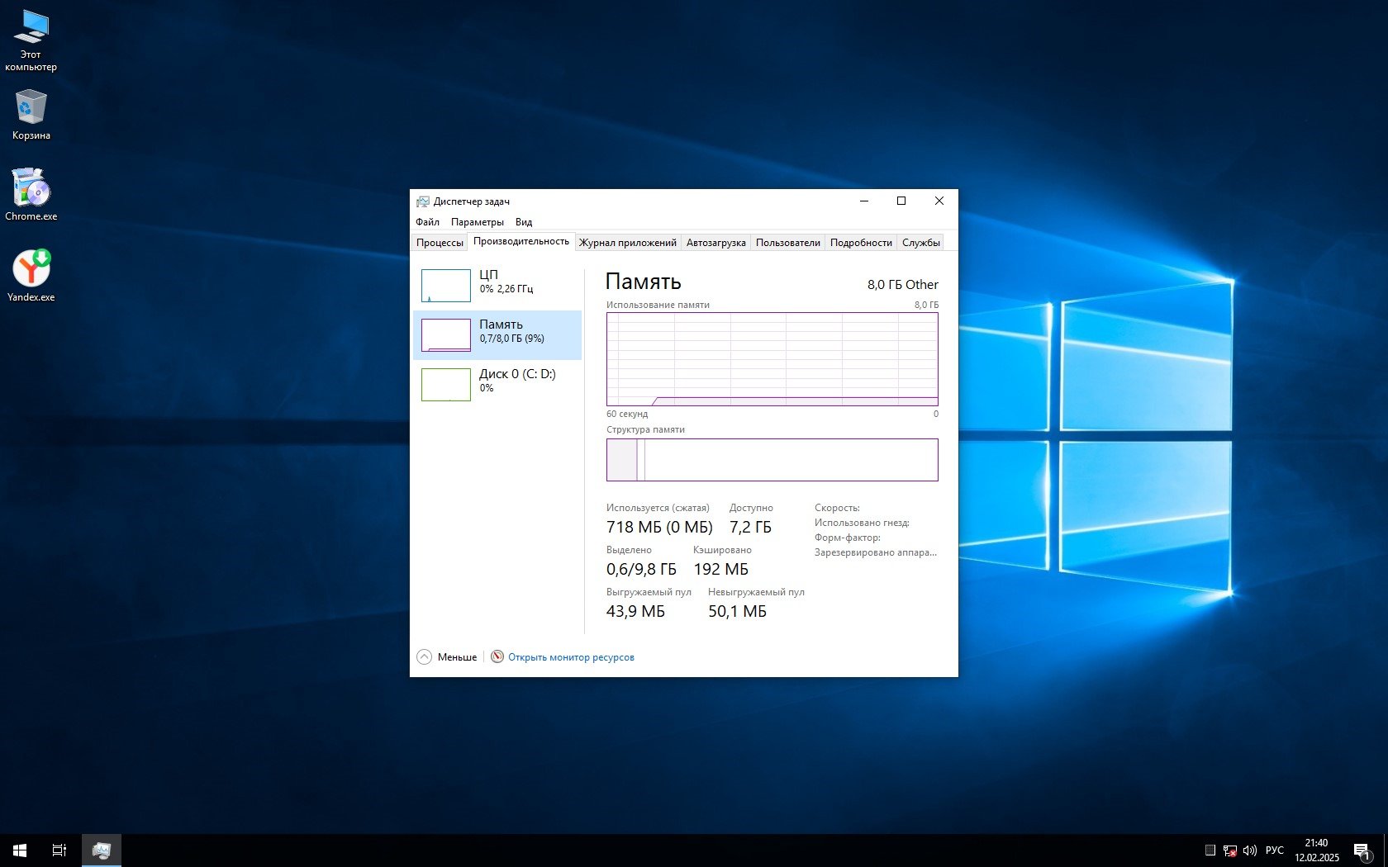Collapse Task Manager with 'Меньше' button

point(448,657)
